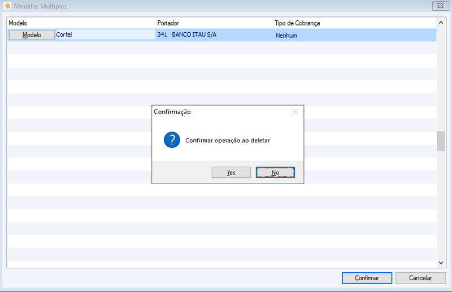This screenshot has height=292, width=452.
Task: Click No in the Confirmação dialog
Action: [275, 172]
